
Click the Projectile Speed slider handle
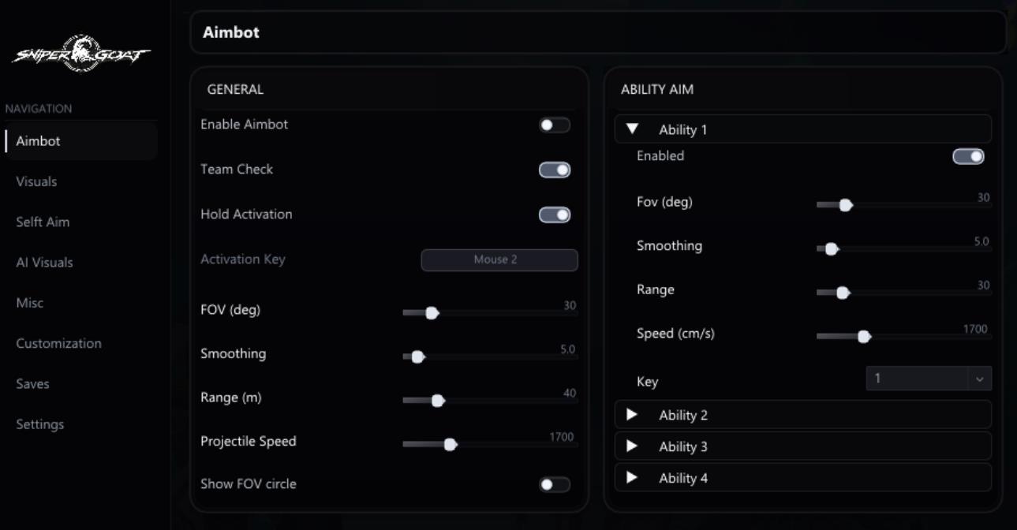[x=450, y=444]
